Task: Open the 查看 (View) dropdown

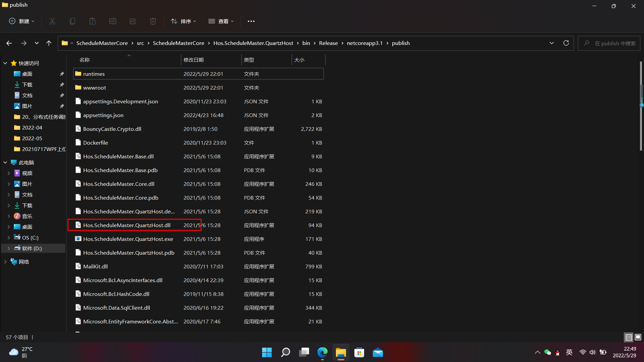Action: pos(221,21)
